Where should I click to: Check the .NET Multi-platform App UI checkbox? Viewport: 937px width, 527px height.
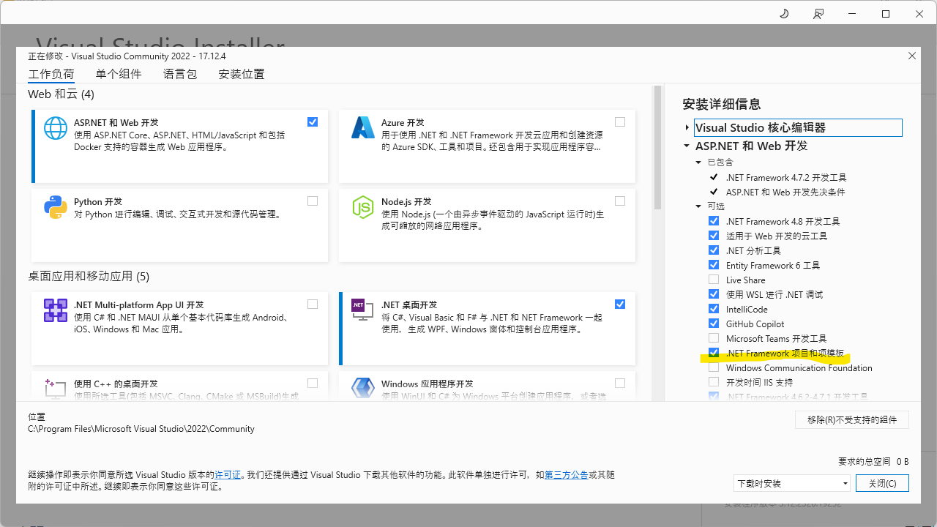313,304
